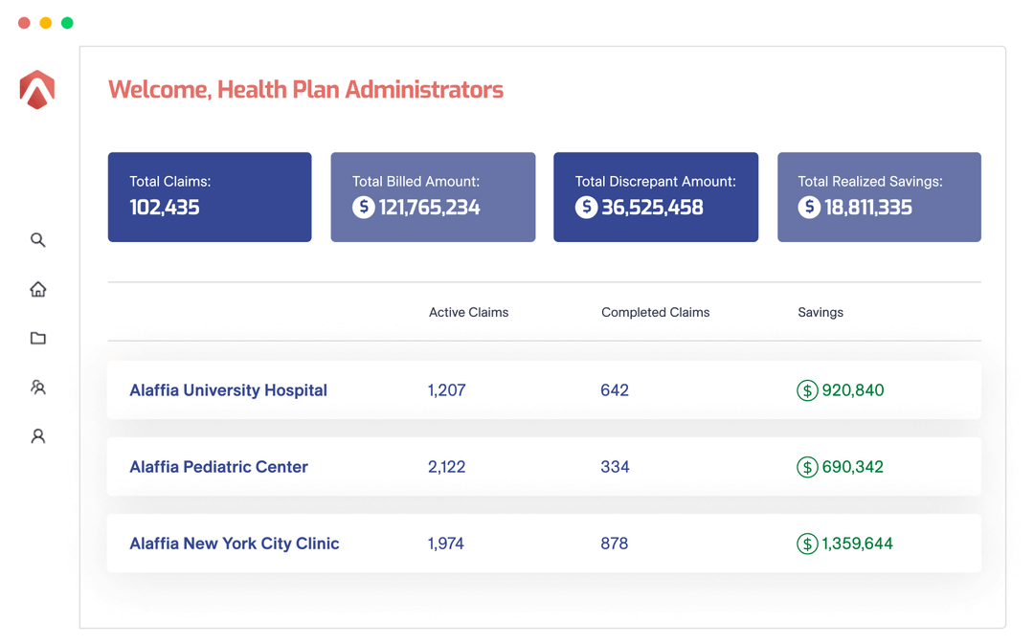Open the users group icon in sidebar
The height and width of the screenshot is (644, 1034).
[38, 388]
